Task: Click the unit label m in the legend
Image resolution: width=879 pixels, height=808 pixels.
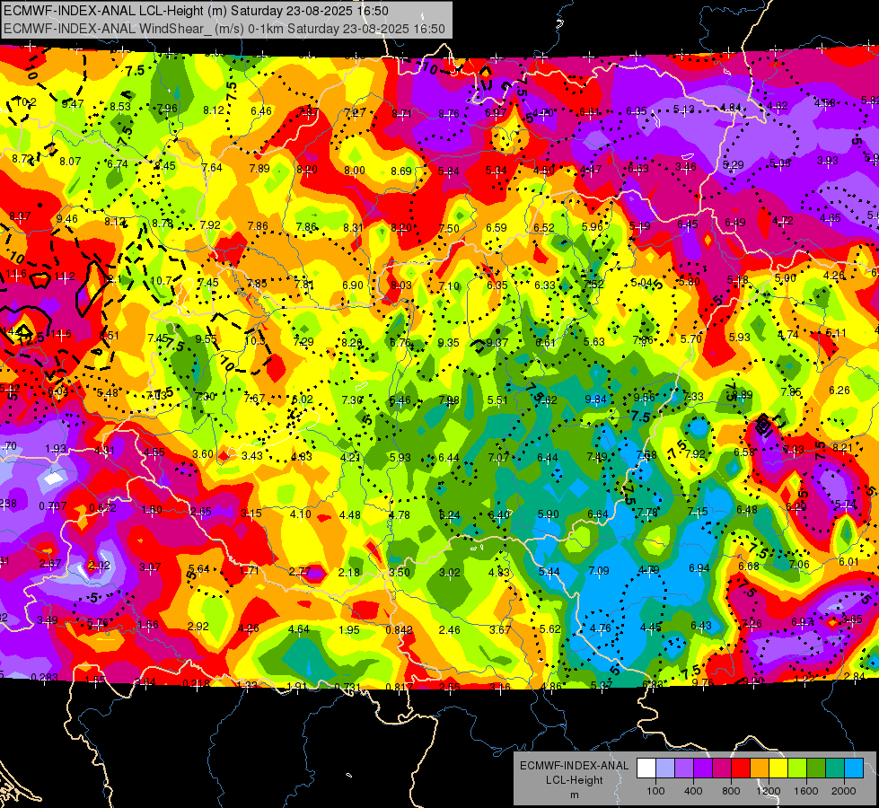Action: [574, 795]
